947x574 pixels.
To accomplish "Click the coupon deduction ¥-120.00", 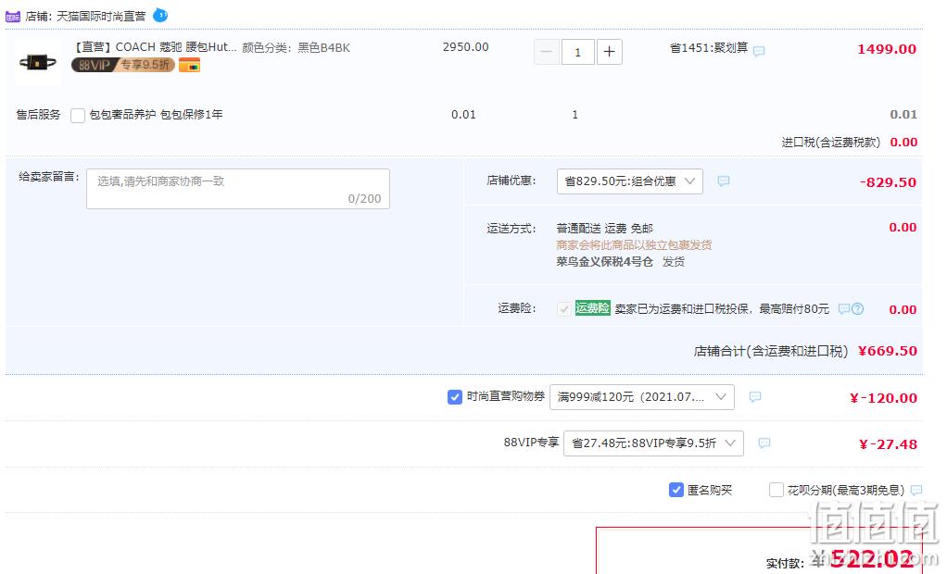I will coord(883,398).
